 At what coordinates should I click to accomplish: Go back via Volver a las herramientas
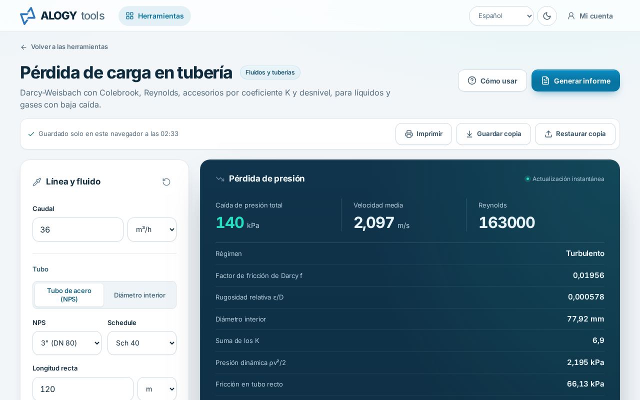(64, 46)
